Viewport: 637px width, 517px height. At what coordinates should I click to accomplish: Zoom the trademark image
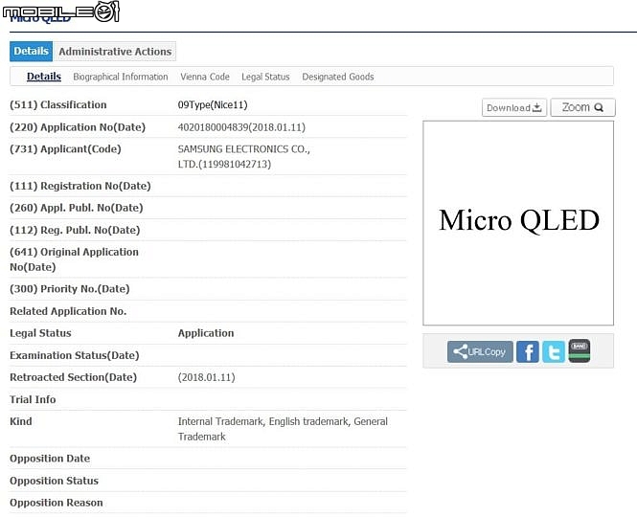point(582,107)
